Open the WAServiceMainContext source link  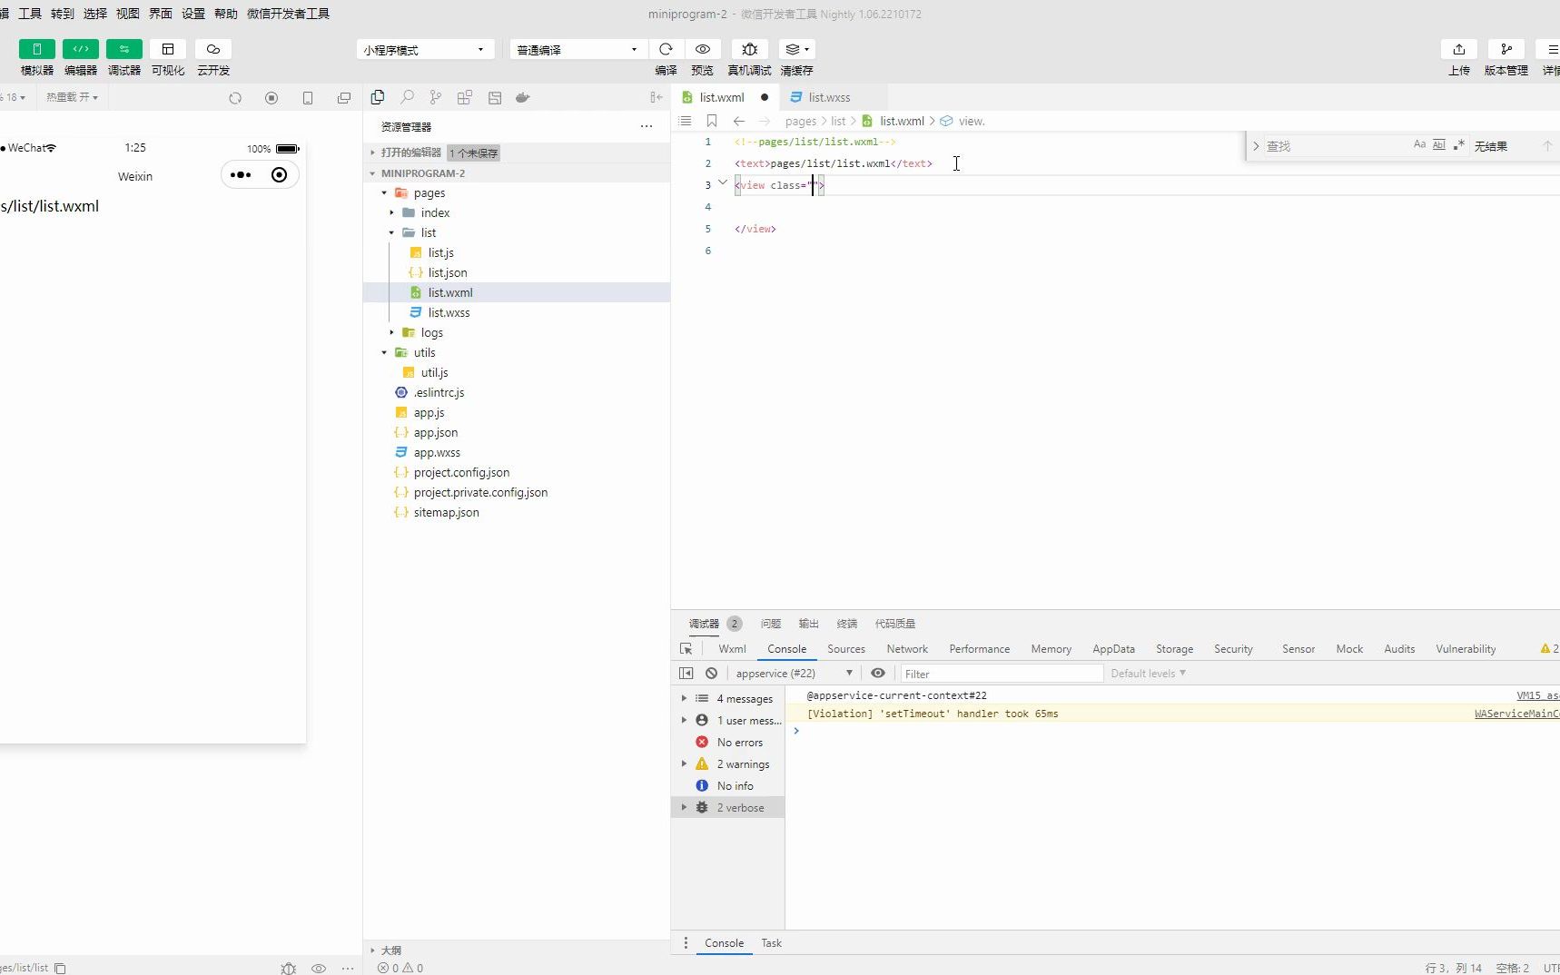tap(1516, 714)
